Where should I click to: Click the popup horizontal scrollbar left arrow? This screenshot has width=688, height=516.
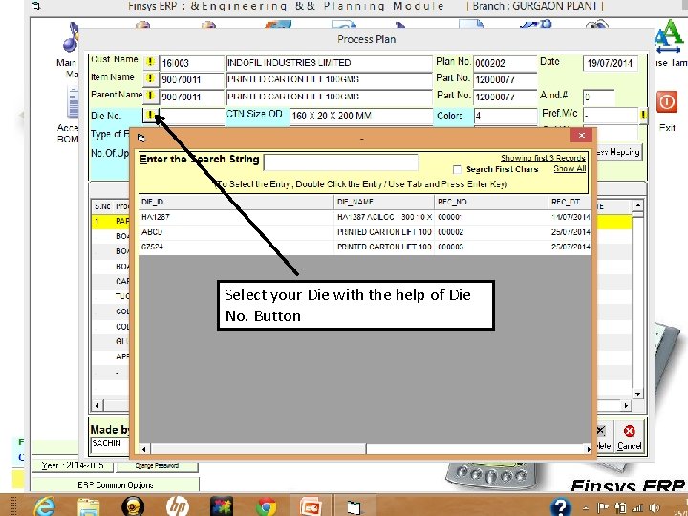click(143, 449)
